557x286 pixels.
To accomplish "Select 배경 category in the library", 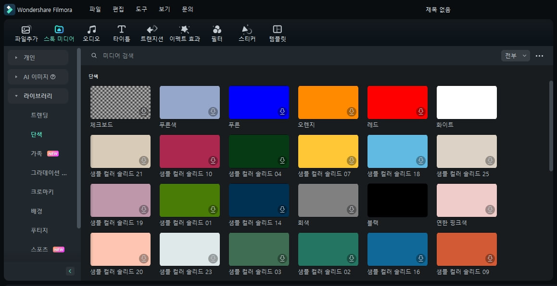I will pos(37,211).
